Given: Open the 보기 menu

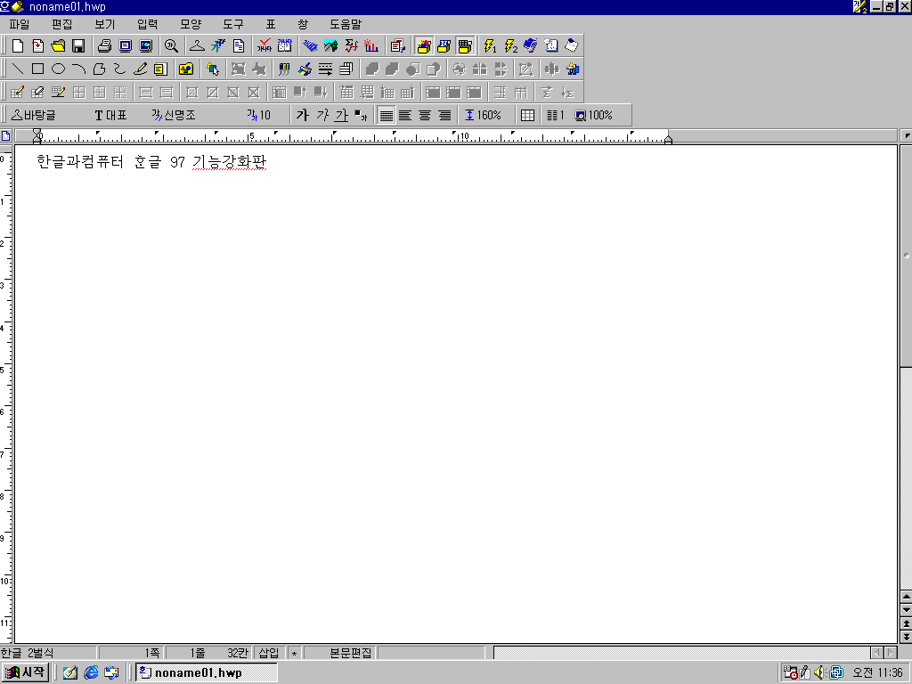Looking at the screenshot, I should coord(105,24).
